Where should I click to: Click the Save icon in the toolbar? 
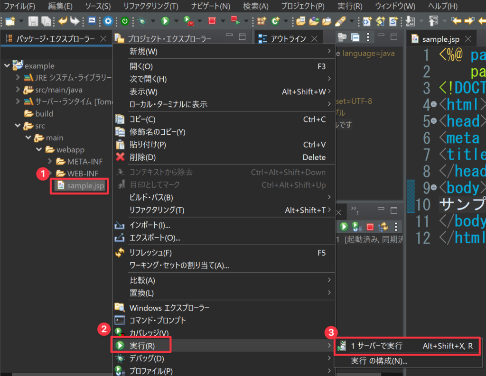(x=33, y=21)
